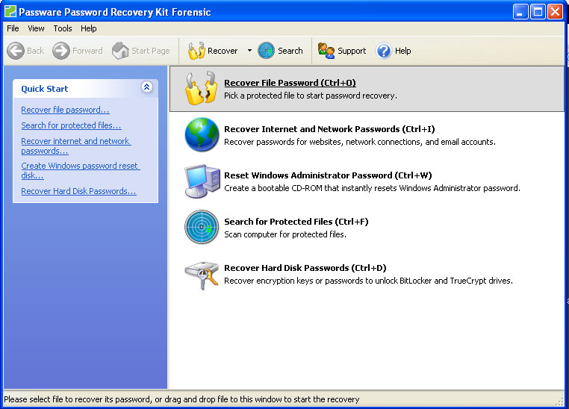Click the Help question mark icon

[384, 51]
